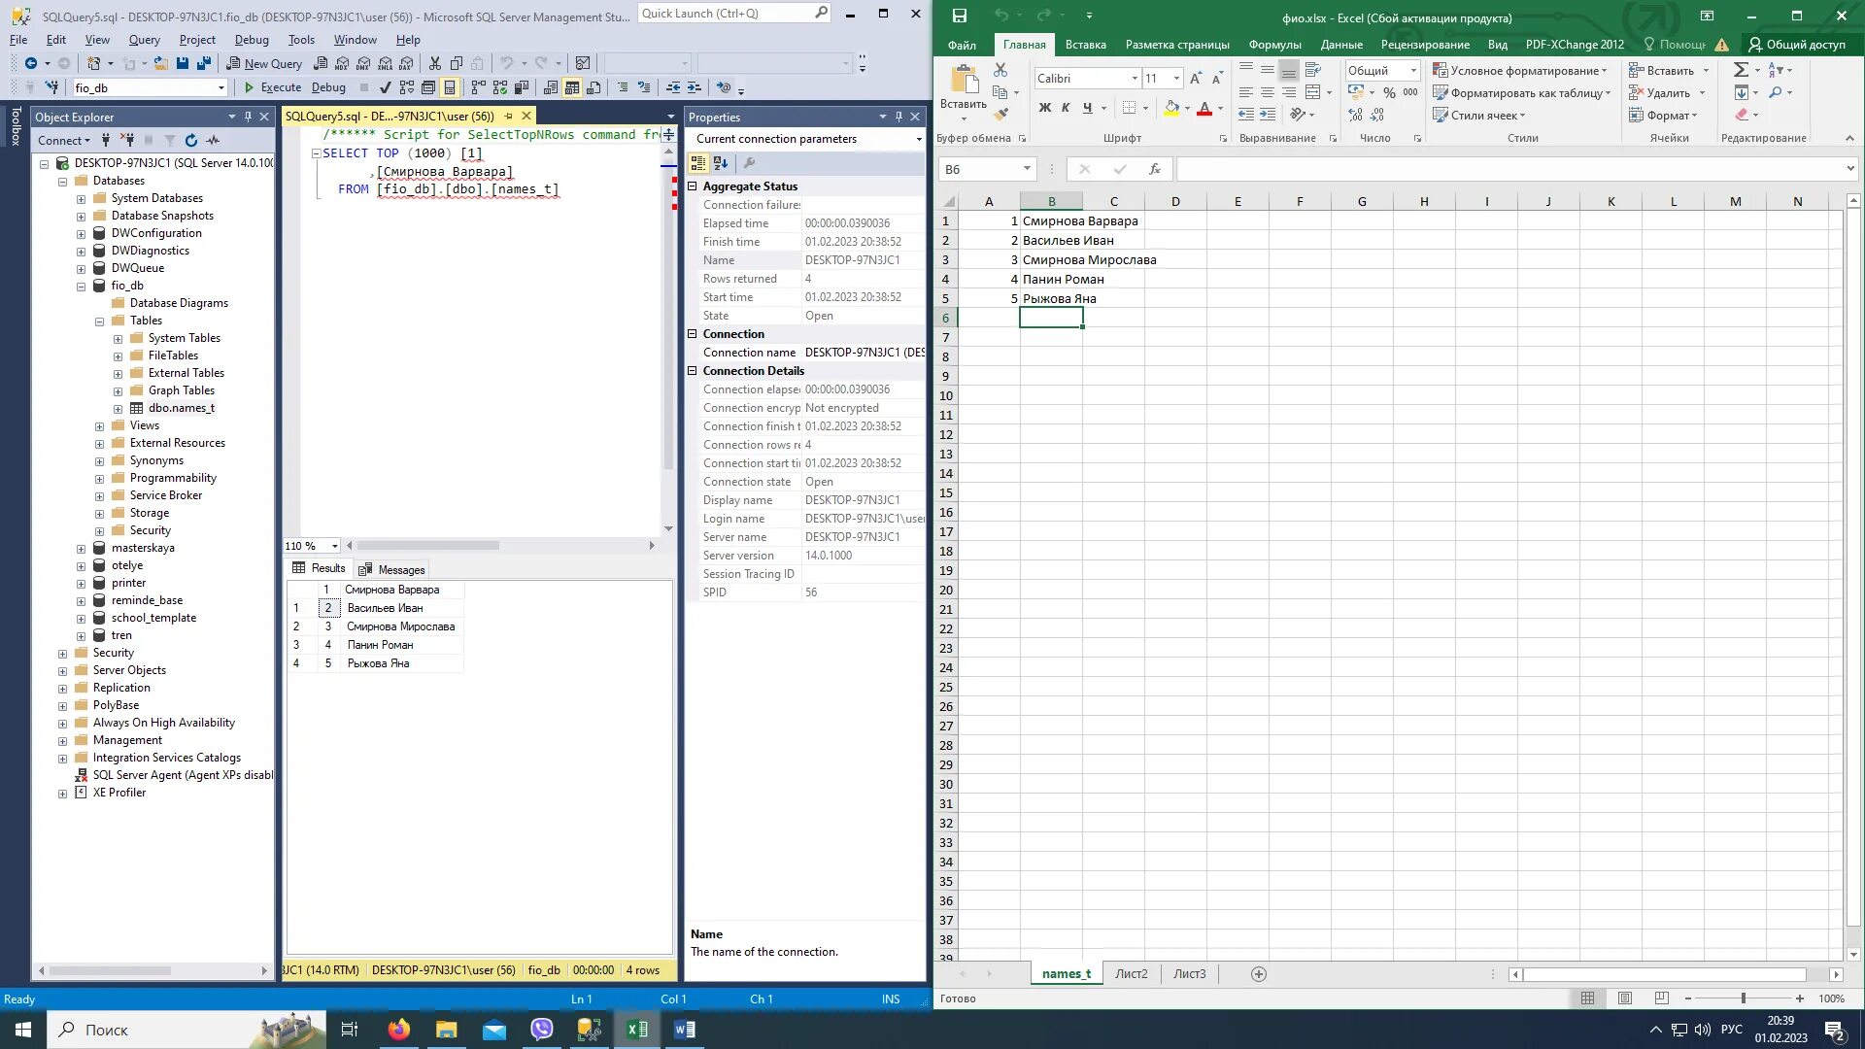Toggle center horizontal alignment in Excel
The image size is (1865, 1049).
click(1267, 92)
